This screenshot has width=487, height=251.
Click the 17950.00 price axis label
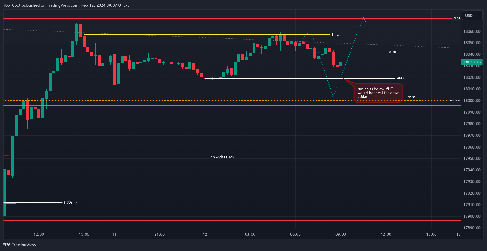(472, 158)
